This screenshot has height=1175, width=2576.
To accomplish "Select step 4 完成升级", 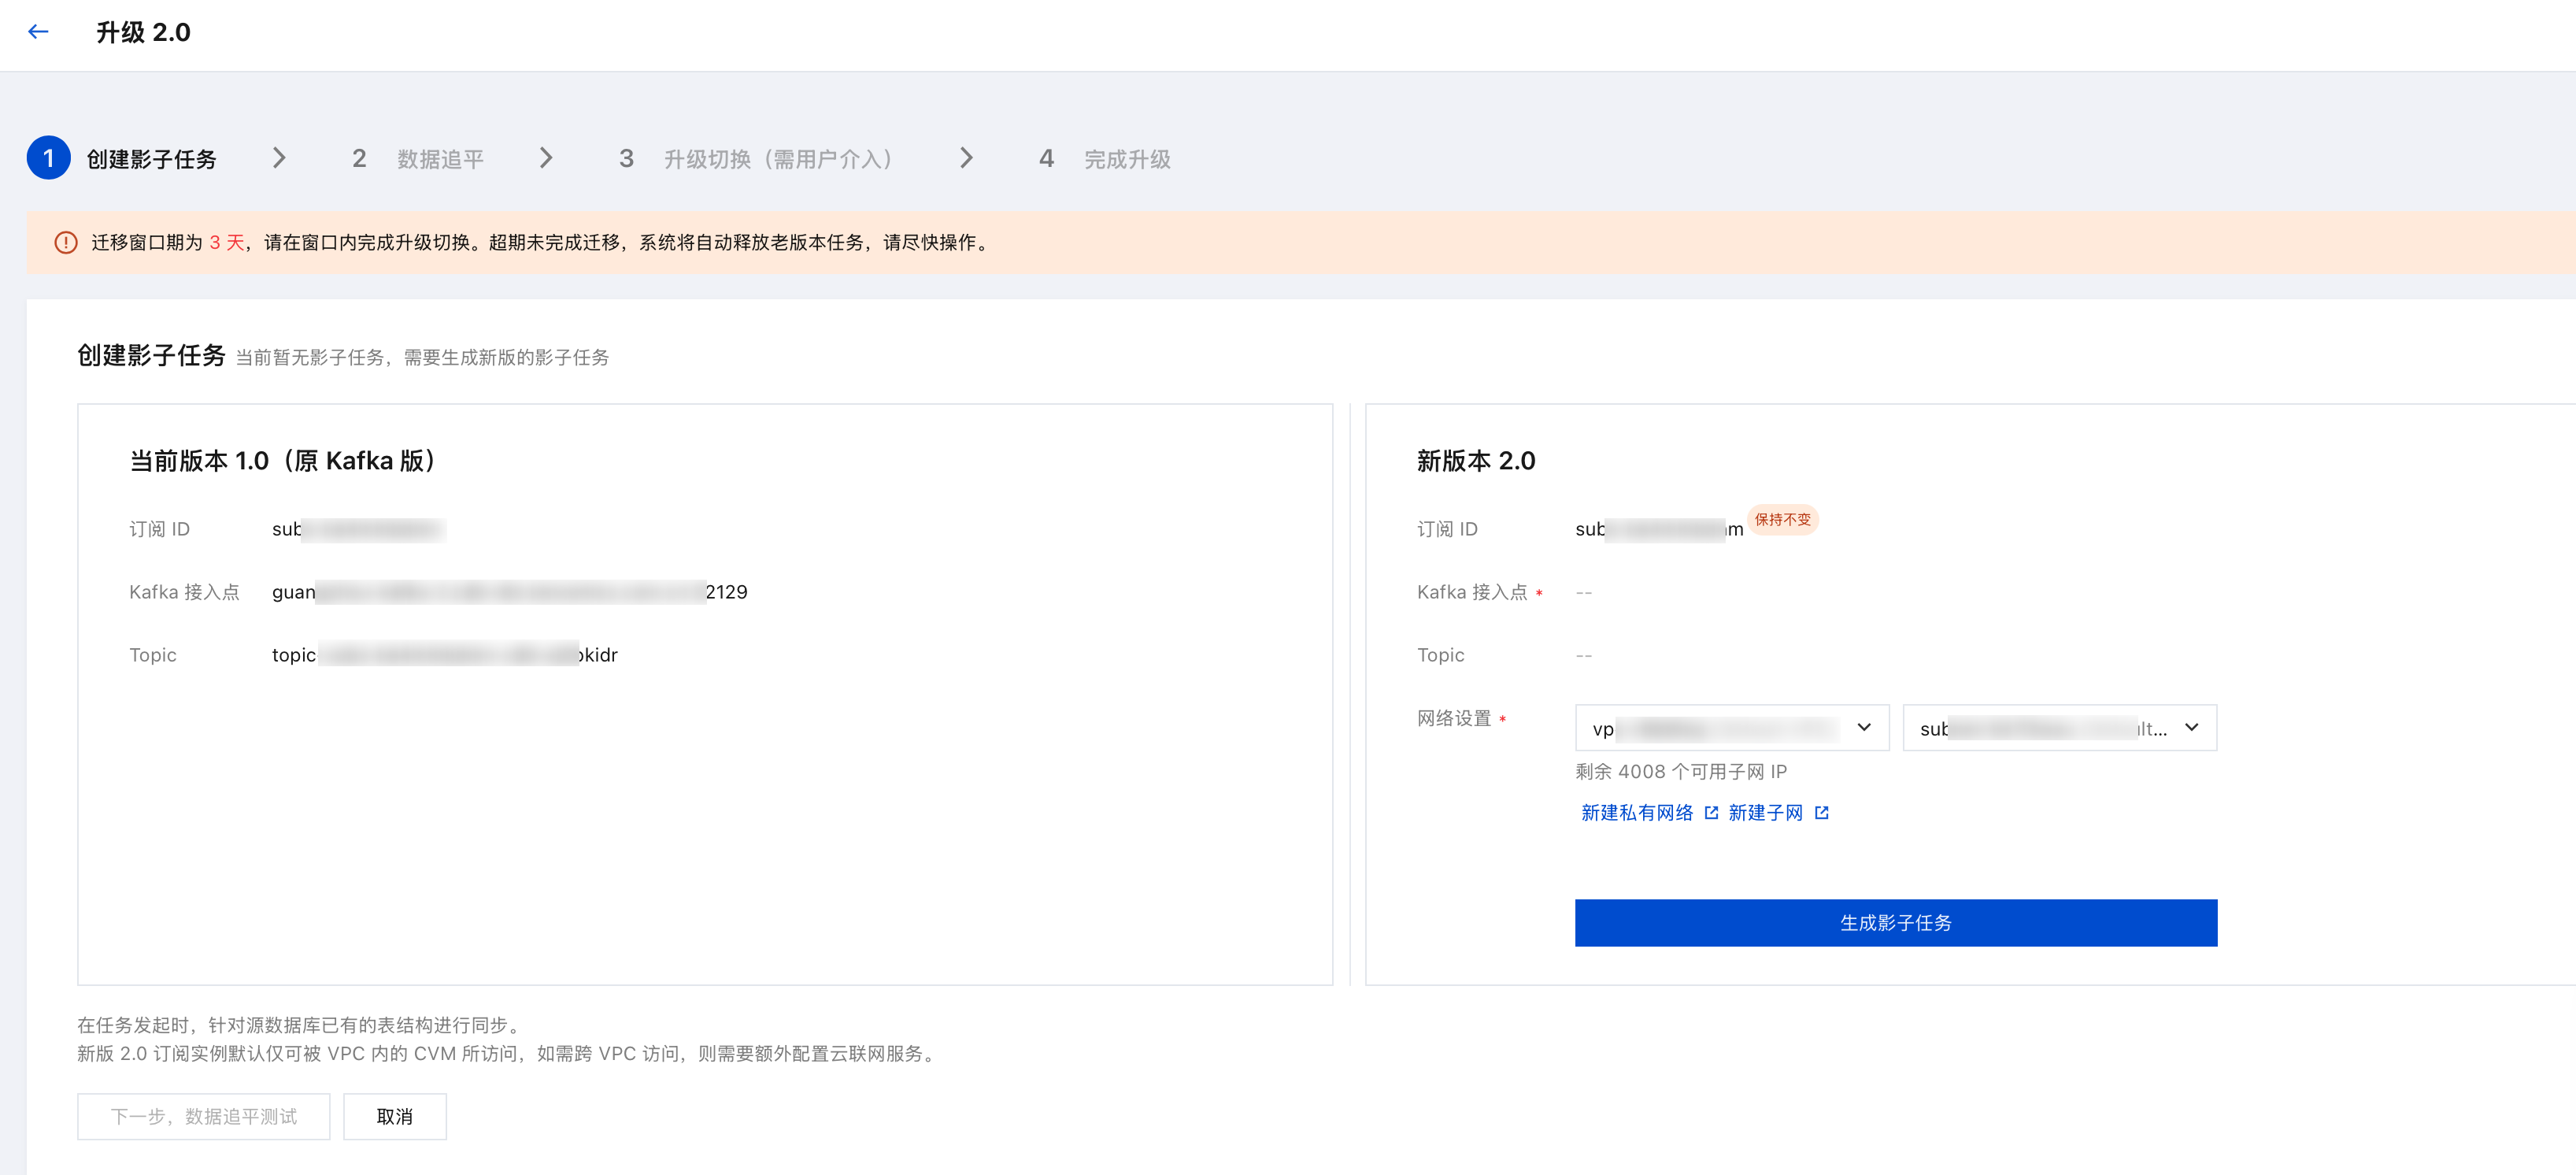I will [1104, 159].
